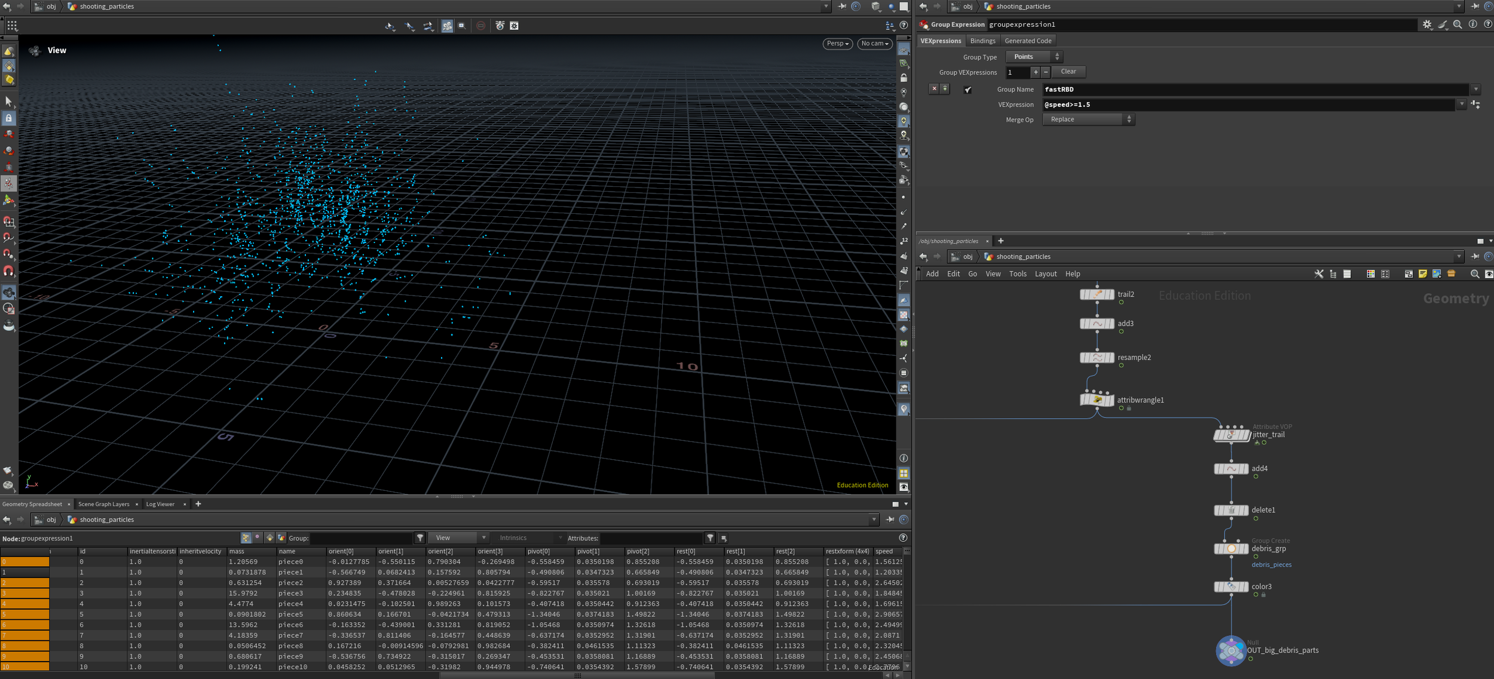The image size is (1494, 679).
Task: Click the OUT_big_debris_parts Null node icon
Action: click(x=1230, y=650)
